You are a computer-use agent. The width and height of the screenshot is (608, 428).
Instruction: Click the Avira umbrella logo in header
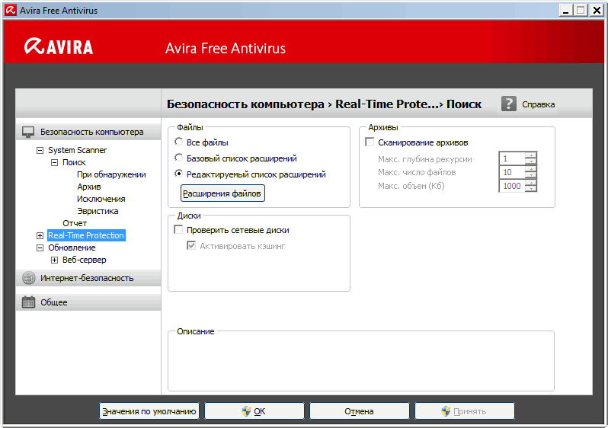(x=35, y=47)
